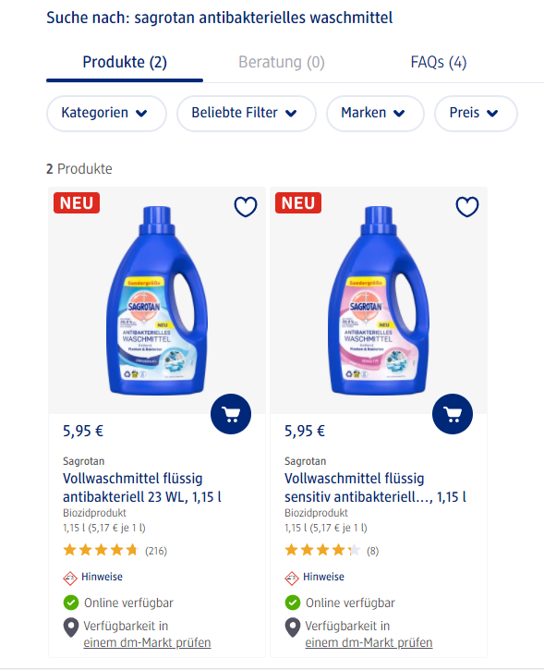Toggle favorite heart on first product
The height and width of the screenshot is (670, 544).
246,206
